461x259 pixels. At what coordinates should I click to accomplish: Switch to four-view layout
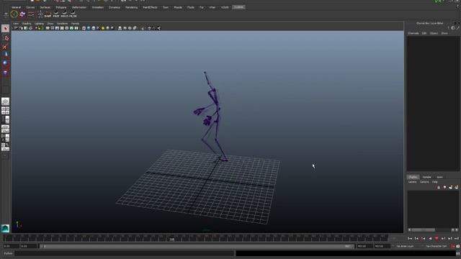5,111
